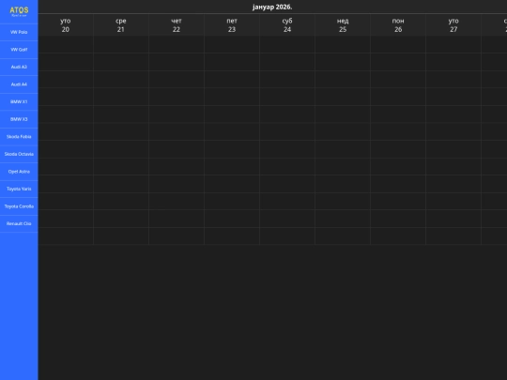Screen dimensions: 507x380
Task: Click the јануар 2026. month header
Action: click(x=272, y=8)
